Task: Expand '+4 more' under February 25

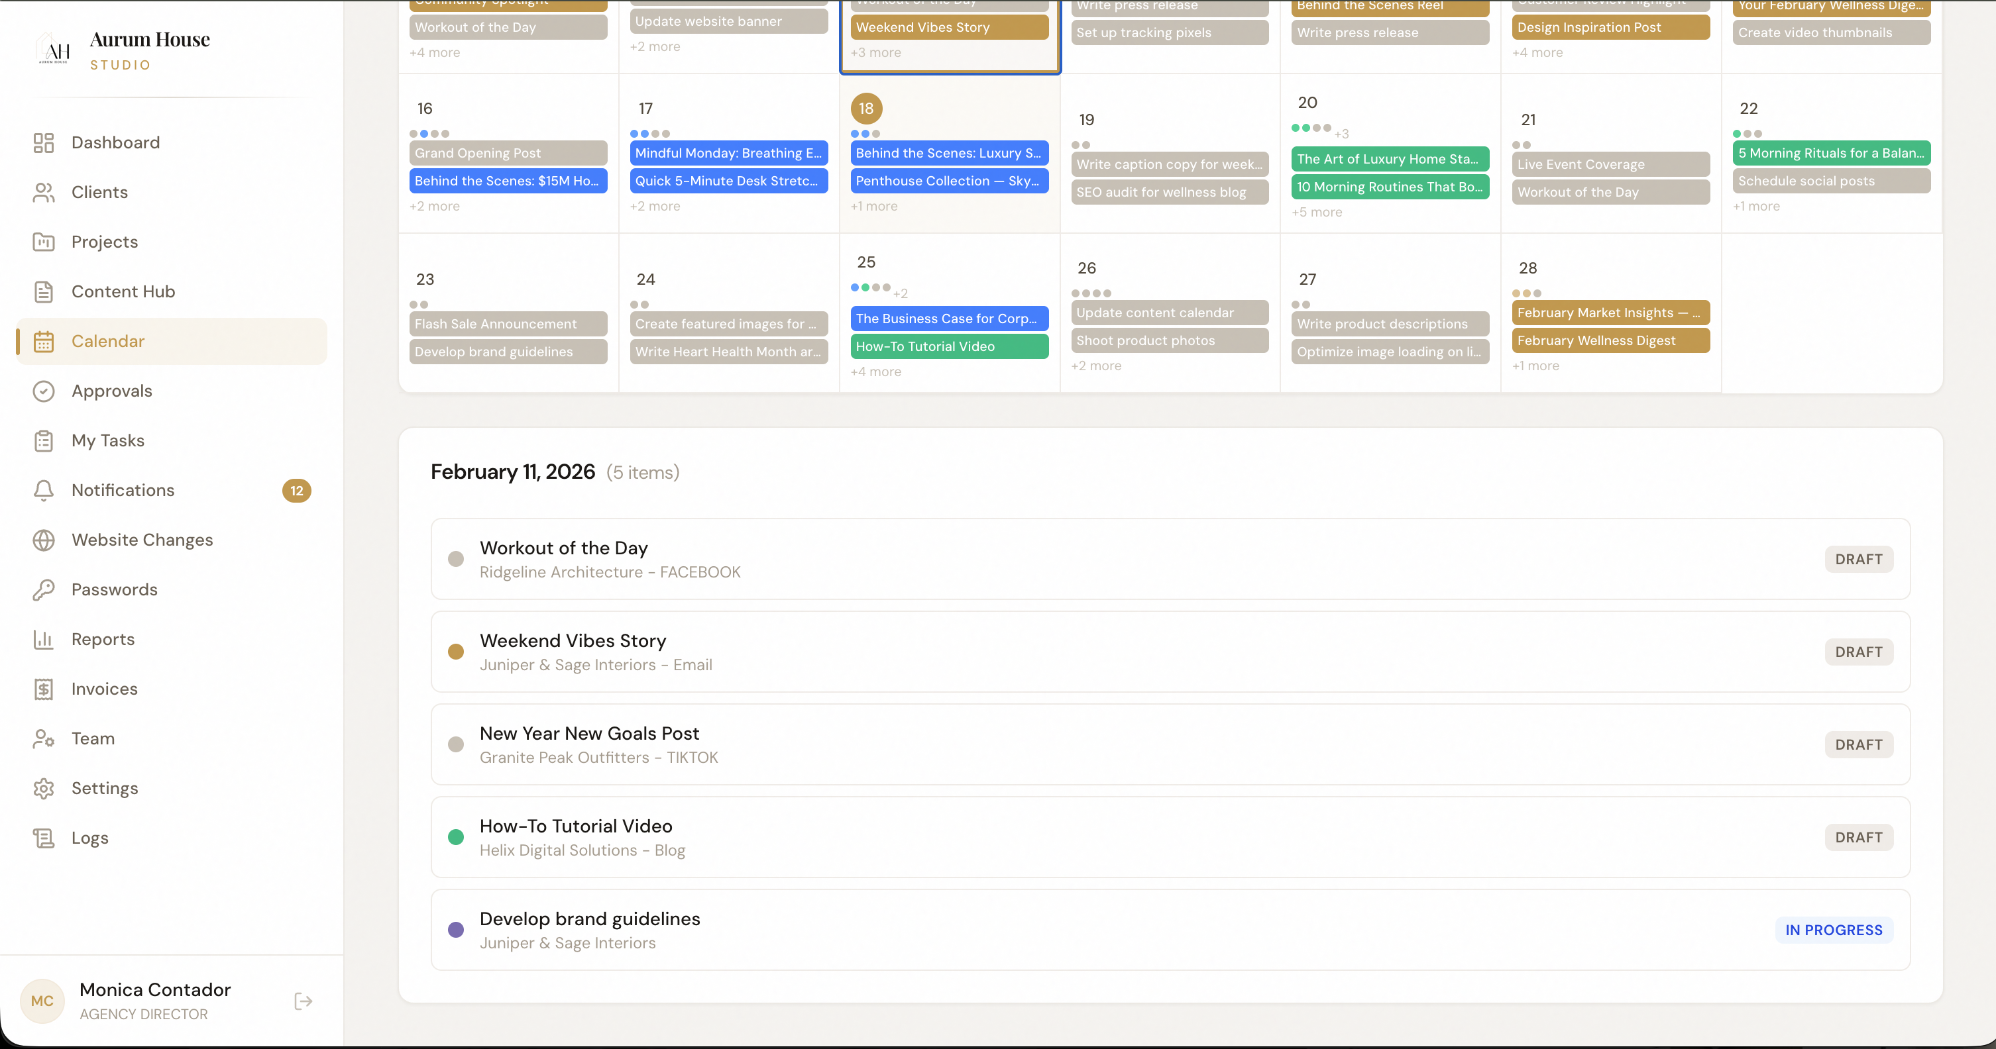Action: tap(875, 372)
